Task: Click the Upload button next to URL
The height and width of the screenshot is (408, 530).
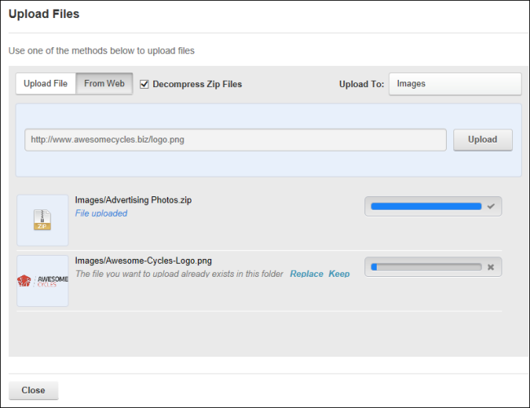Action: 483,139
